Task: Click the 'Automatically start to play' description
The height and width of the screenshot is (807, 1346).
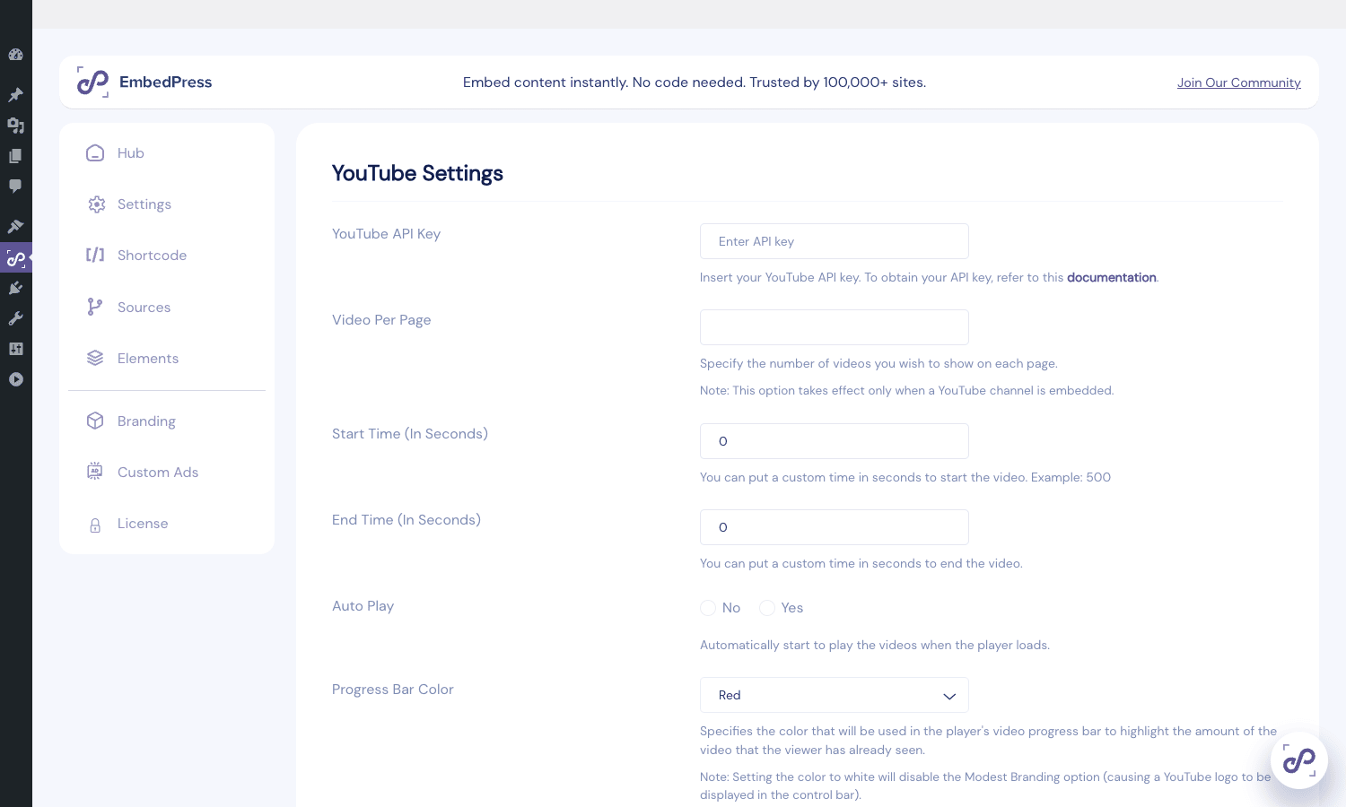Action: [x=875, y=645]
